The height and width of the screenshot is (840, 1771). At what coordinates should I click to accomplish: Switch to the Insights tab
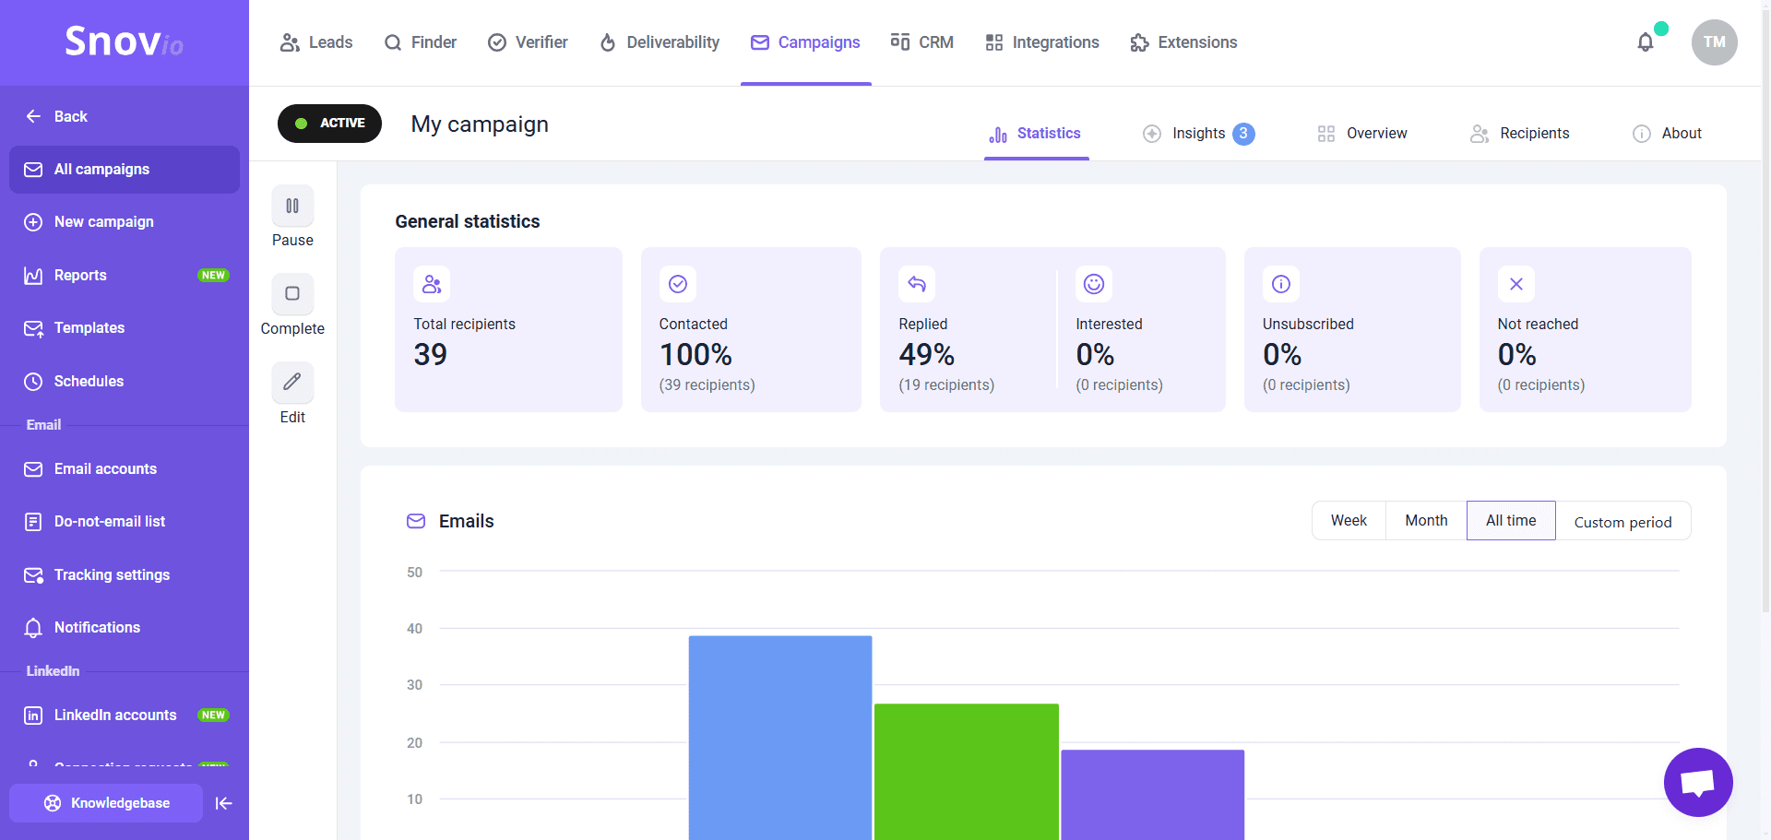coord(1198,134)
